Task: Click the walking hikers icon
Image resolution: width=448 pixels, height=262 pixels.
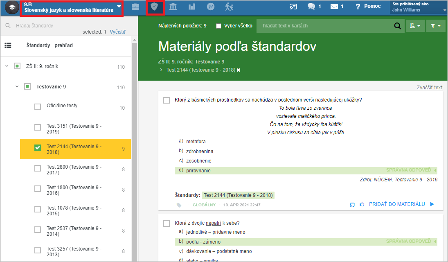Action: click(x=229, y=7)
